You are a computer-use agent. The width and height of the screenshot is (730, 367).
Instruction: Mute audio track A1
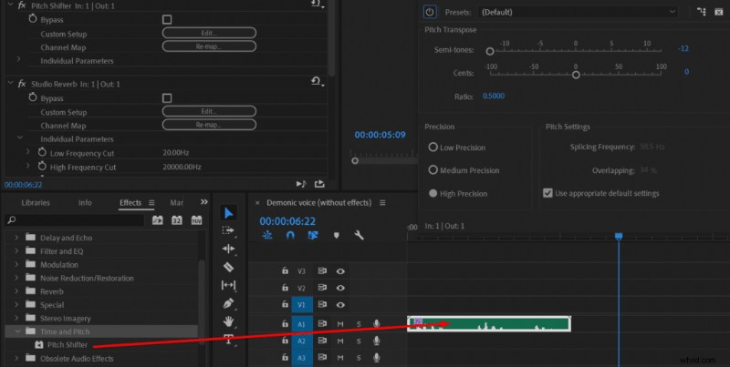coord(340,324)
